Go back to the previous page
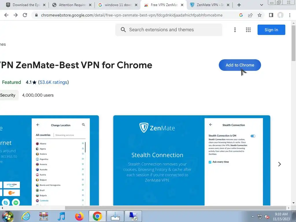This screenshot has width=296, height=222. [x=6, y=15]
